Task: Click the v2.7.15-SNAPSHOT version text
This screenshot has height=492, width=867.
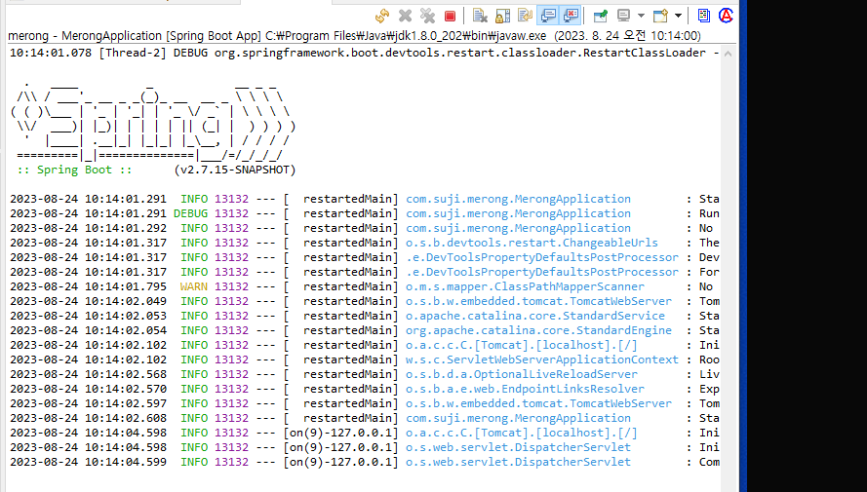Action: [x=234, y=170]
